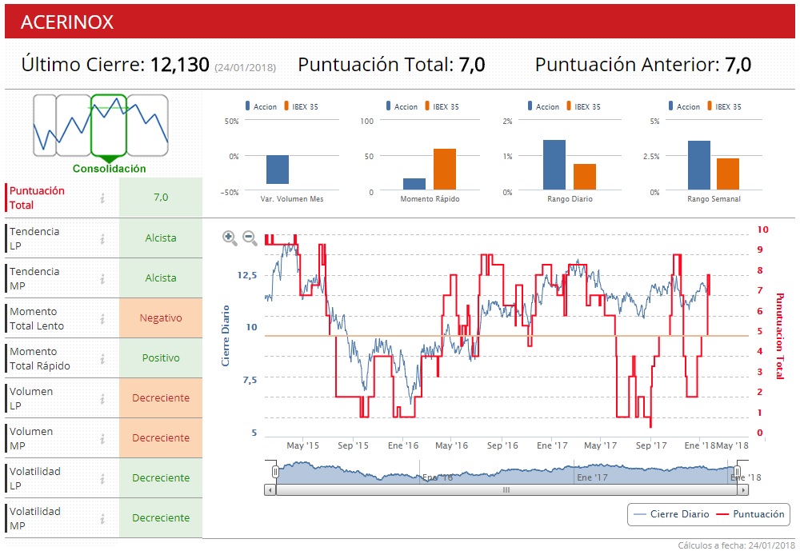This screenshot has height=555, width=800.
Task: Click the Rango Diario chart caption
Action: click(x=570, y=199)
